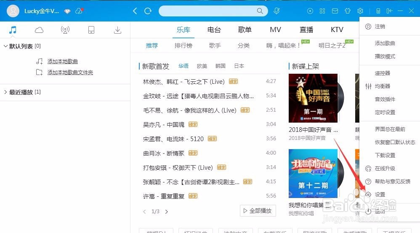420x233 pixels.
Task: Click the exit power icon
Action: click(x=368, y=211)
